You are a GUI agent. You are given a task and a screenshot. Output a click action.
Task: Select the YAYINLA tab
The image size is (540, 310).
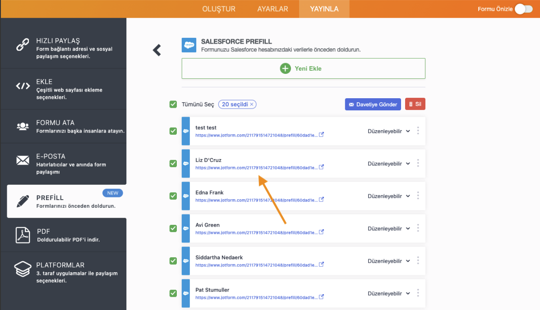coord(324,9)
